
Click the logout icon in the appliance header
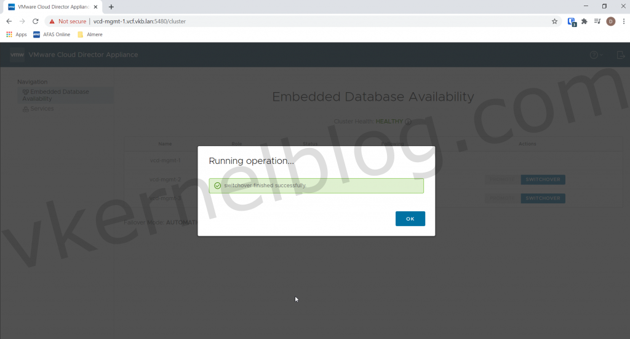coord(620,55)
